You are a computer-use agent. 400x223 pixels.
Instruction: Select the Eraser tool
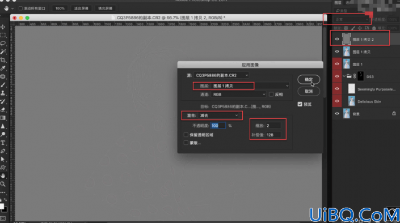coord(3,110)
